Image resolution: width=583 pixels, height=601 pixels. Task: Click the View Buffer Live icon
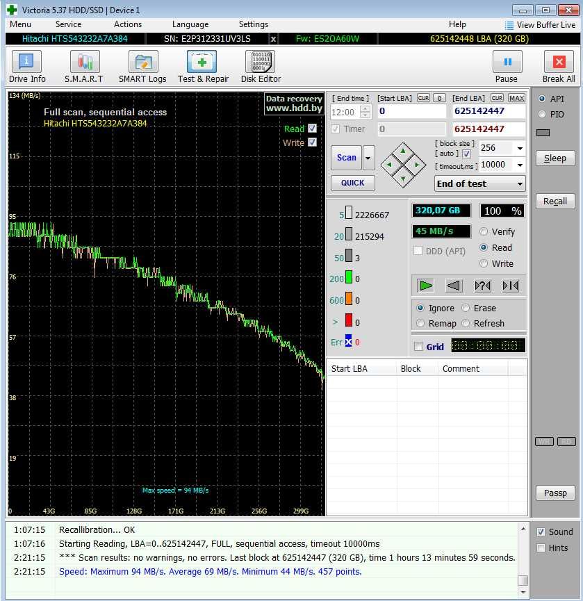(x=509, y=25)
